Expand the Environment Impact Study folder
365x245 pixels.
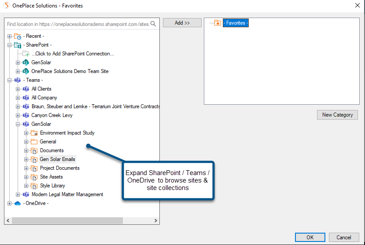click(x=26, y=133)
